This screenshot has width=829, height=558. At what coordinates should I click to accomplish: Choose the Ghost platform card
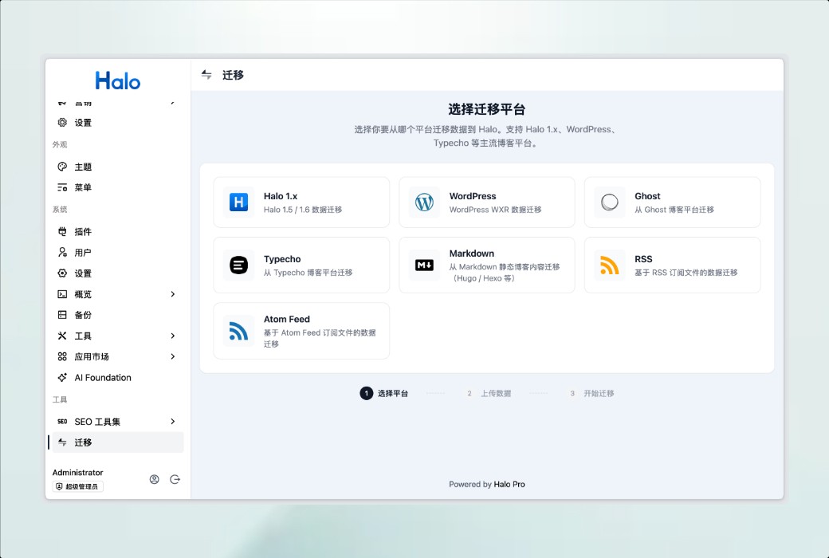click(x=673, y=202)
